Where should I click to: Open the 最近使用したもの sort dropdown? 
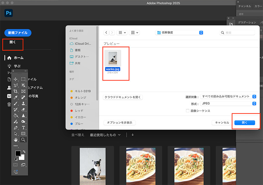point(105,135)
